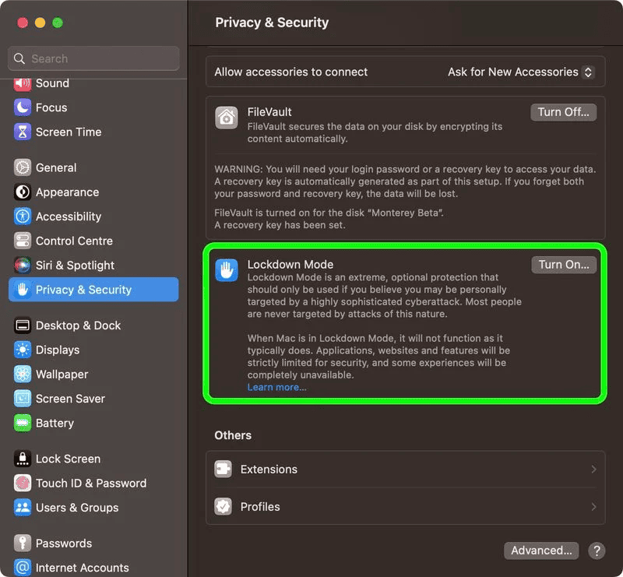Follow the Learn more link

click(276, 387)
